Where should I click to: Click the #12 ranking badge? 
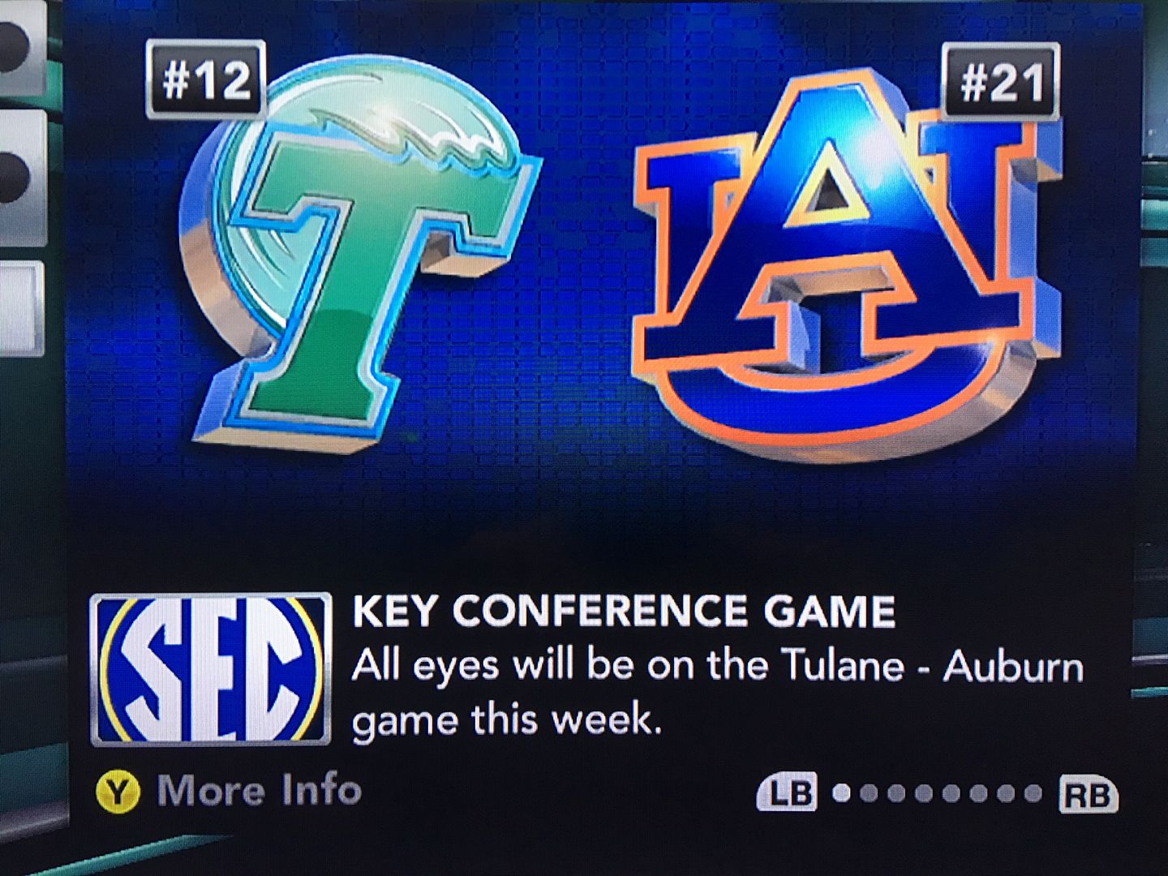pos(206,81)
